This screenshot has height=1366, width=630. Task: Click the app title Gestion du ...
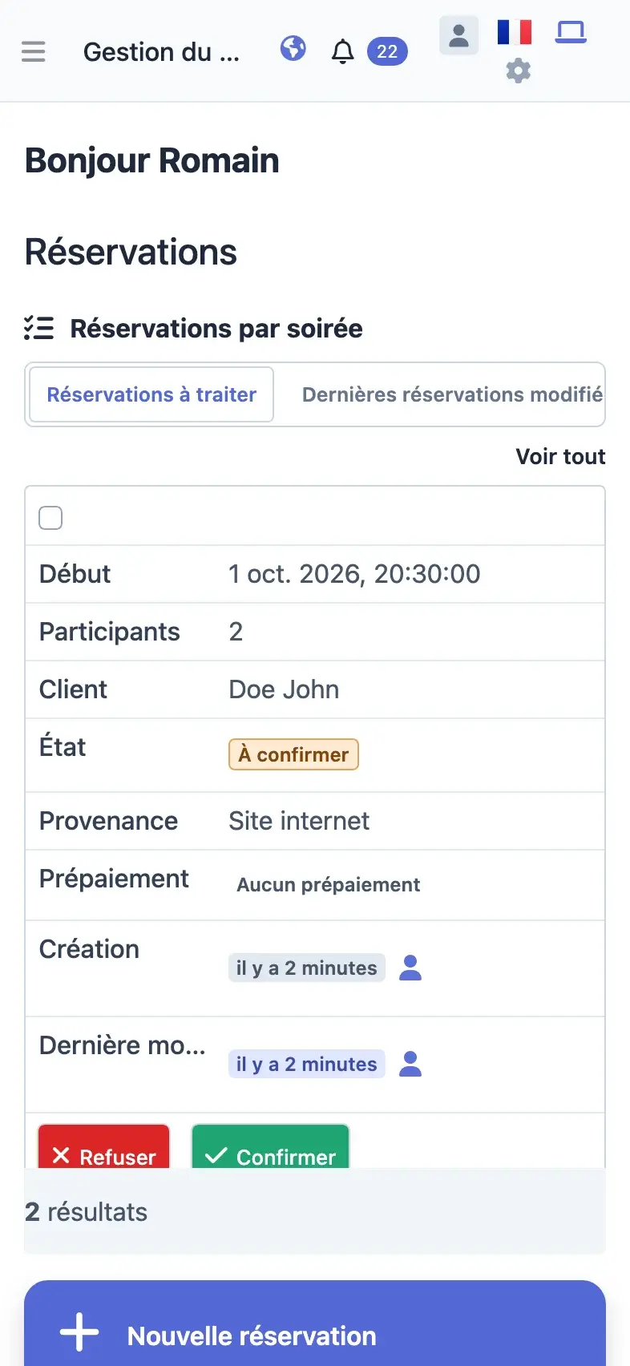coord(161,52)
